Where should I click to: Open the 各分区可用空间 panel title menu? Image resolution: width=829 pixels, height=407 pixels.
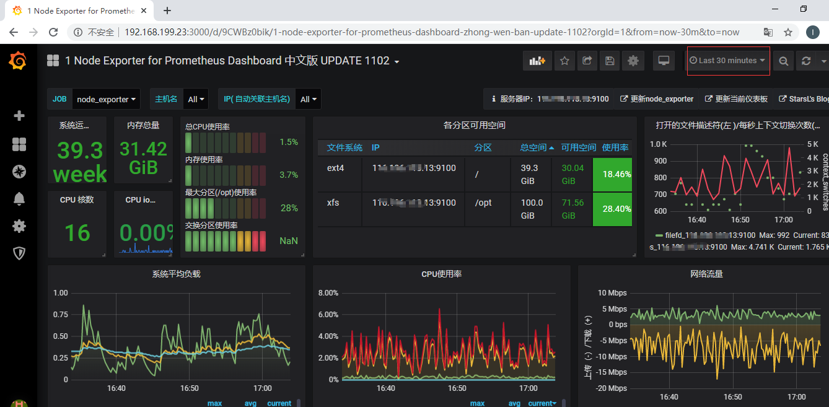[x=474, y=125]
